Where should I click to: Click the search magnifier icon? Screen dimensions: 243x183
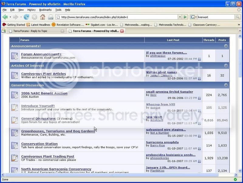(x=238, y=17)
